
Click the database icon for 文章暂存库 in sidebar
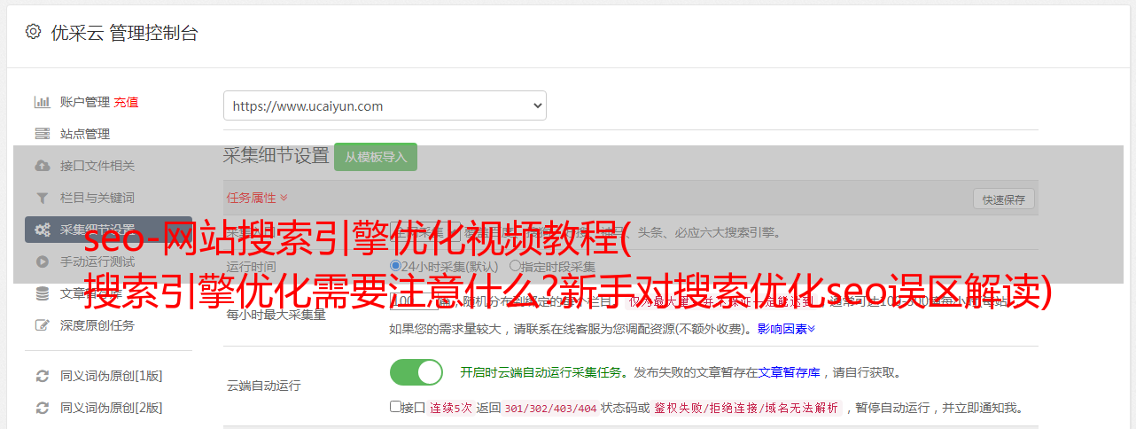point(42,293)
